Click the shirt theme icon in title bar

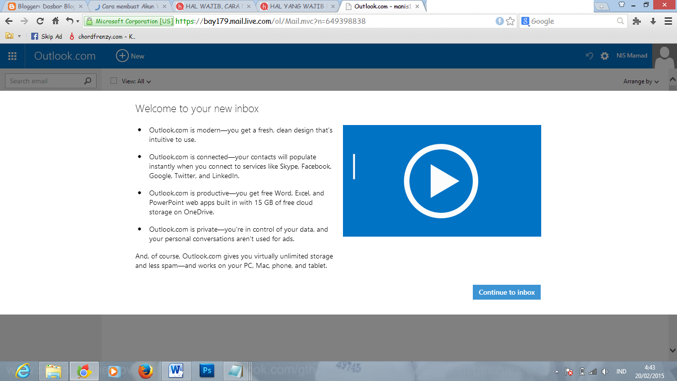point(622,5)
